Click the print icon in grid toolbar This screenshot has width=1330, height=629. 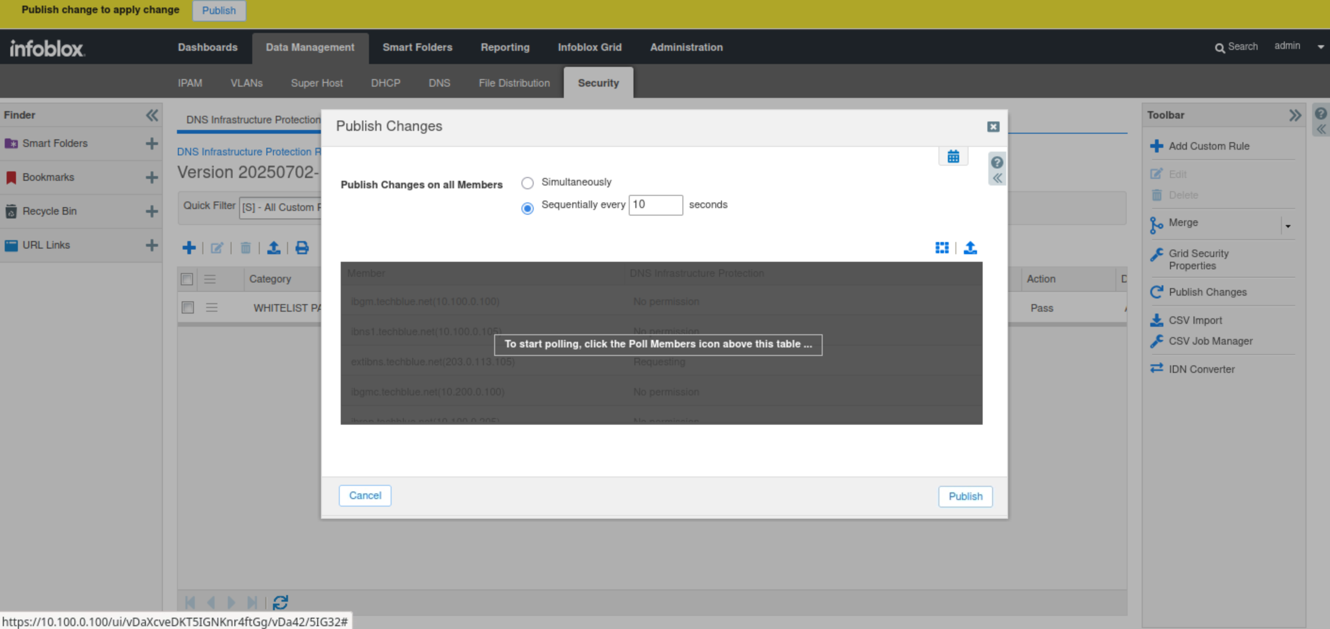click(x=302, y=249)
